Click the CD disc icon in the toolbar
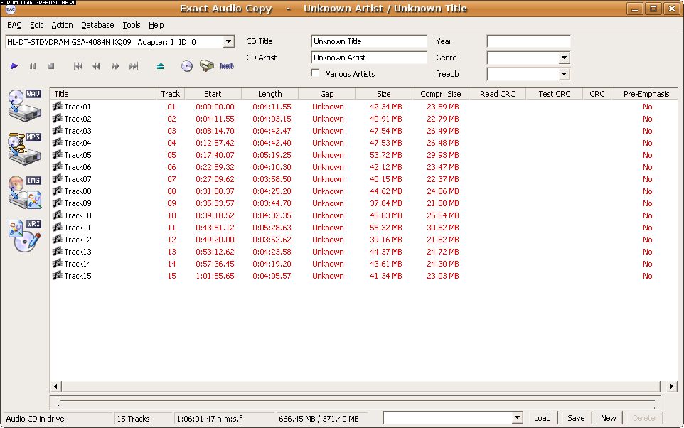 [x=187, y=66]
